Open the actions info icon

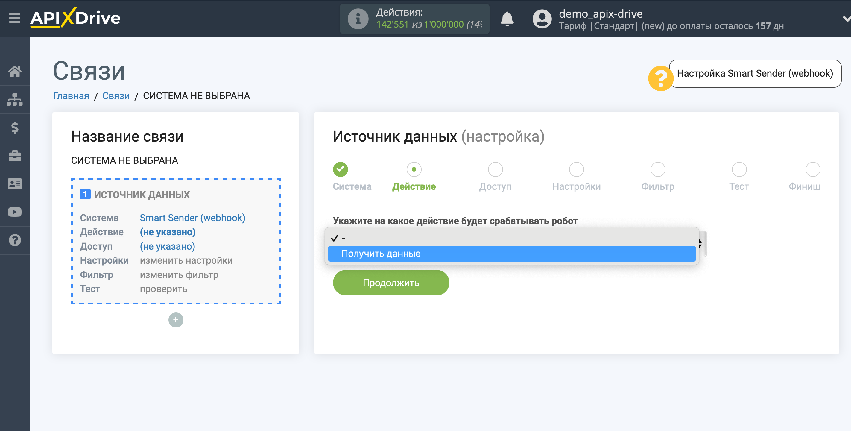(358, 19)
